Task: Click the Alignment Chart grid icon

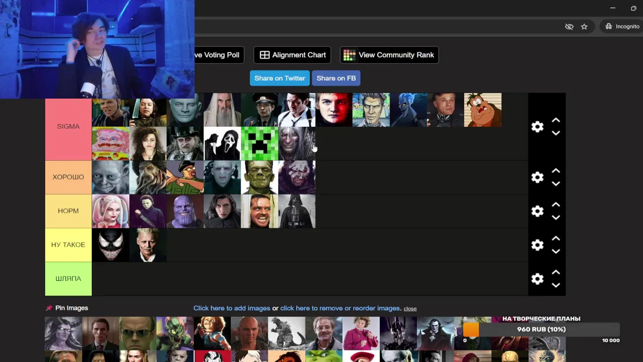Action: (x=265, y=55)
